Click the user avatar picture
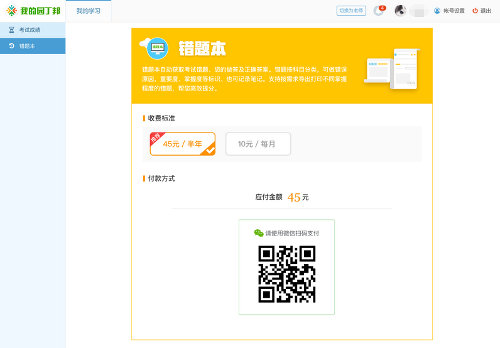This screenshot has height=348, width=500. pyautogui.click(x=400, y=11)
